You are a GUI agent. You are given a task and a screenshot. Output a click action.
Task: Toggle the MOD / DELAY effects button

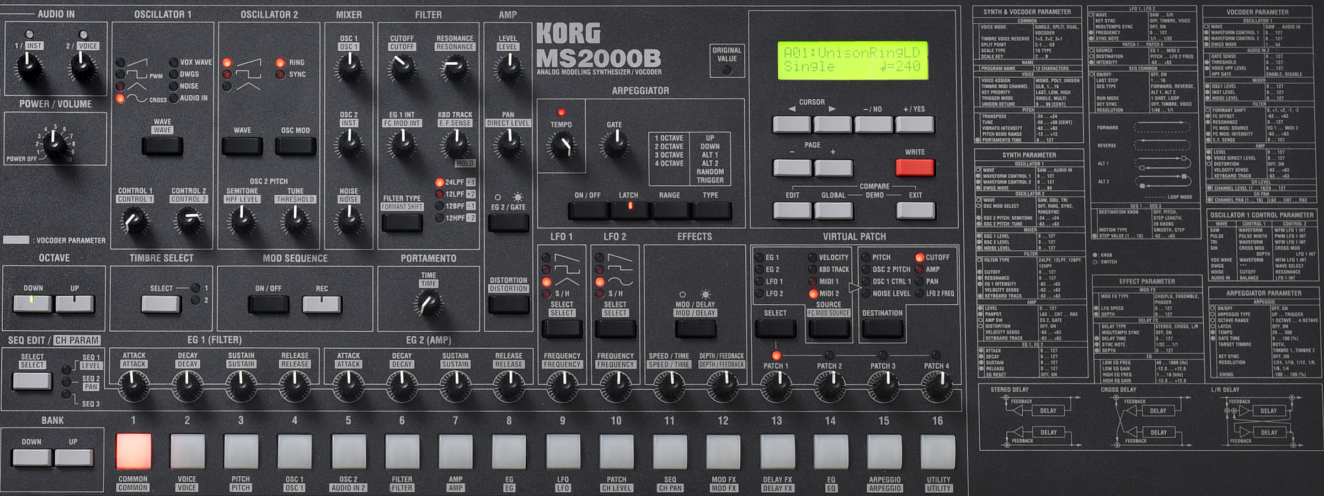point(696,328)
